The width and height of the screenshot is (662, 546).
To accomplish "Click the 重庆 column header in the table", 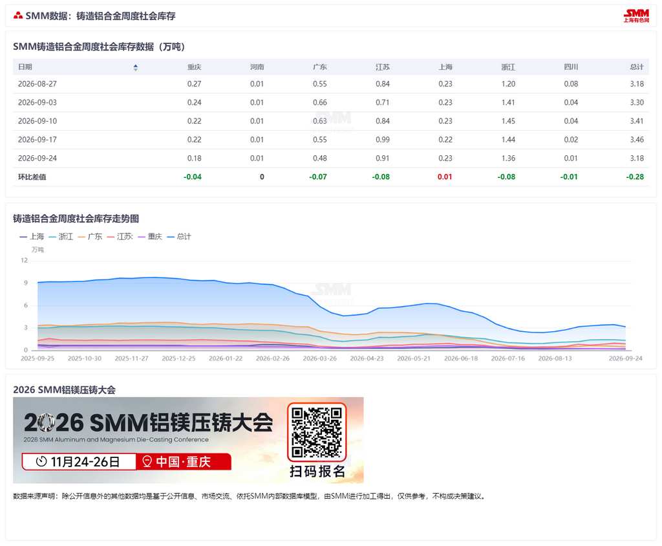I will 194,67.
